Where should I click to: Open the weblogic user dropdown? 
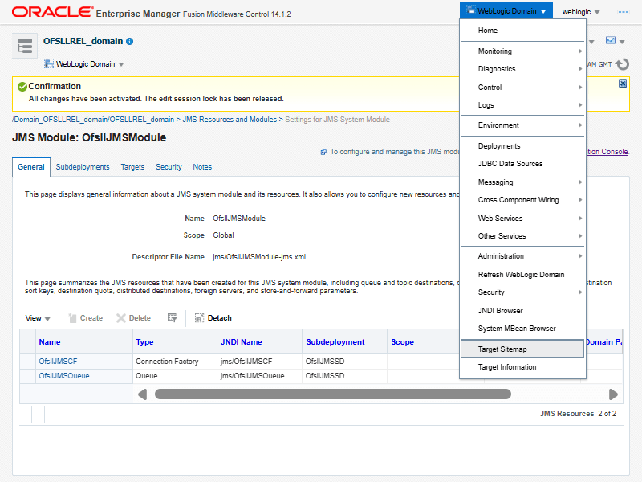pyautogui.click(x=581, y=12)
